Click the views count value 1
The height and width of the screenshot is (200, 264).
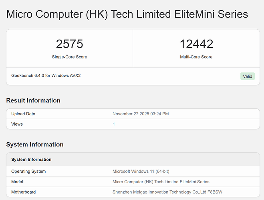114,124
